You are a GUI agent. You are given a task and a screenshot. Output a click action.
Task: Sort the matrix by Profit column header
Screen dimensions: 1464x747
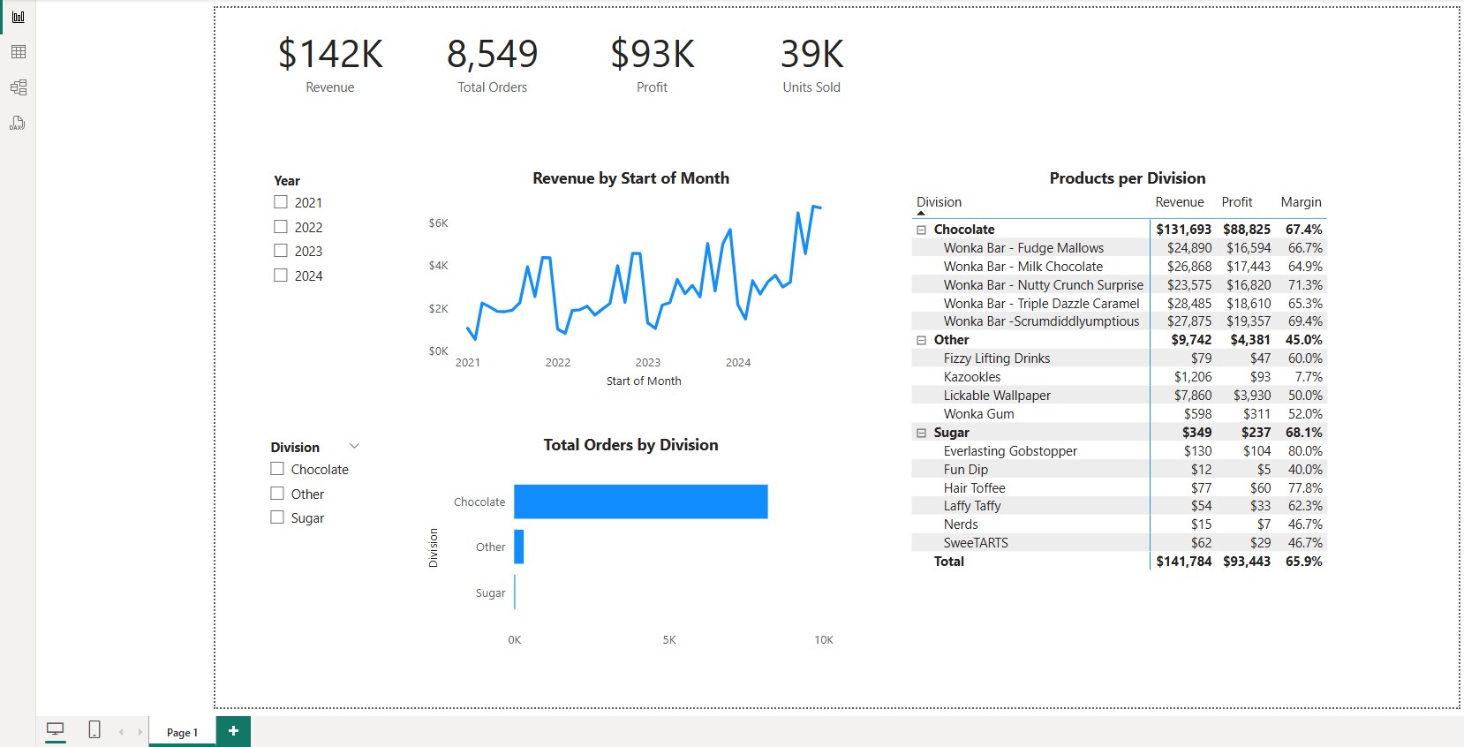point(1236,202)
